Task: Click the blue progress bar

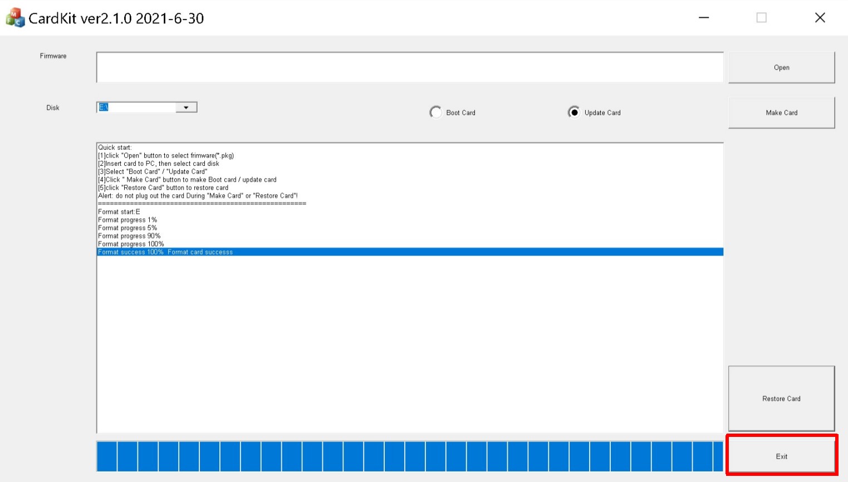Action: [409, 456]
